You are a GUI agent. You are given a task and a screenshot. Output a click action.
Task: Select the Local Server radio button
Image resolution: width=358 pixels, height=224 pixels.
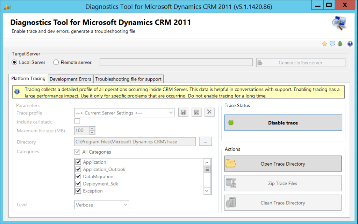click(14, 62)
